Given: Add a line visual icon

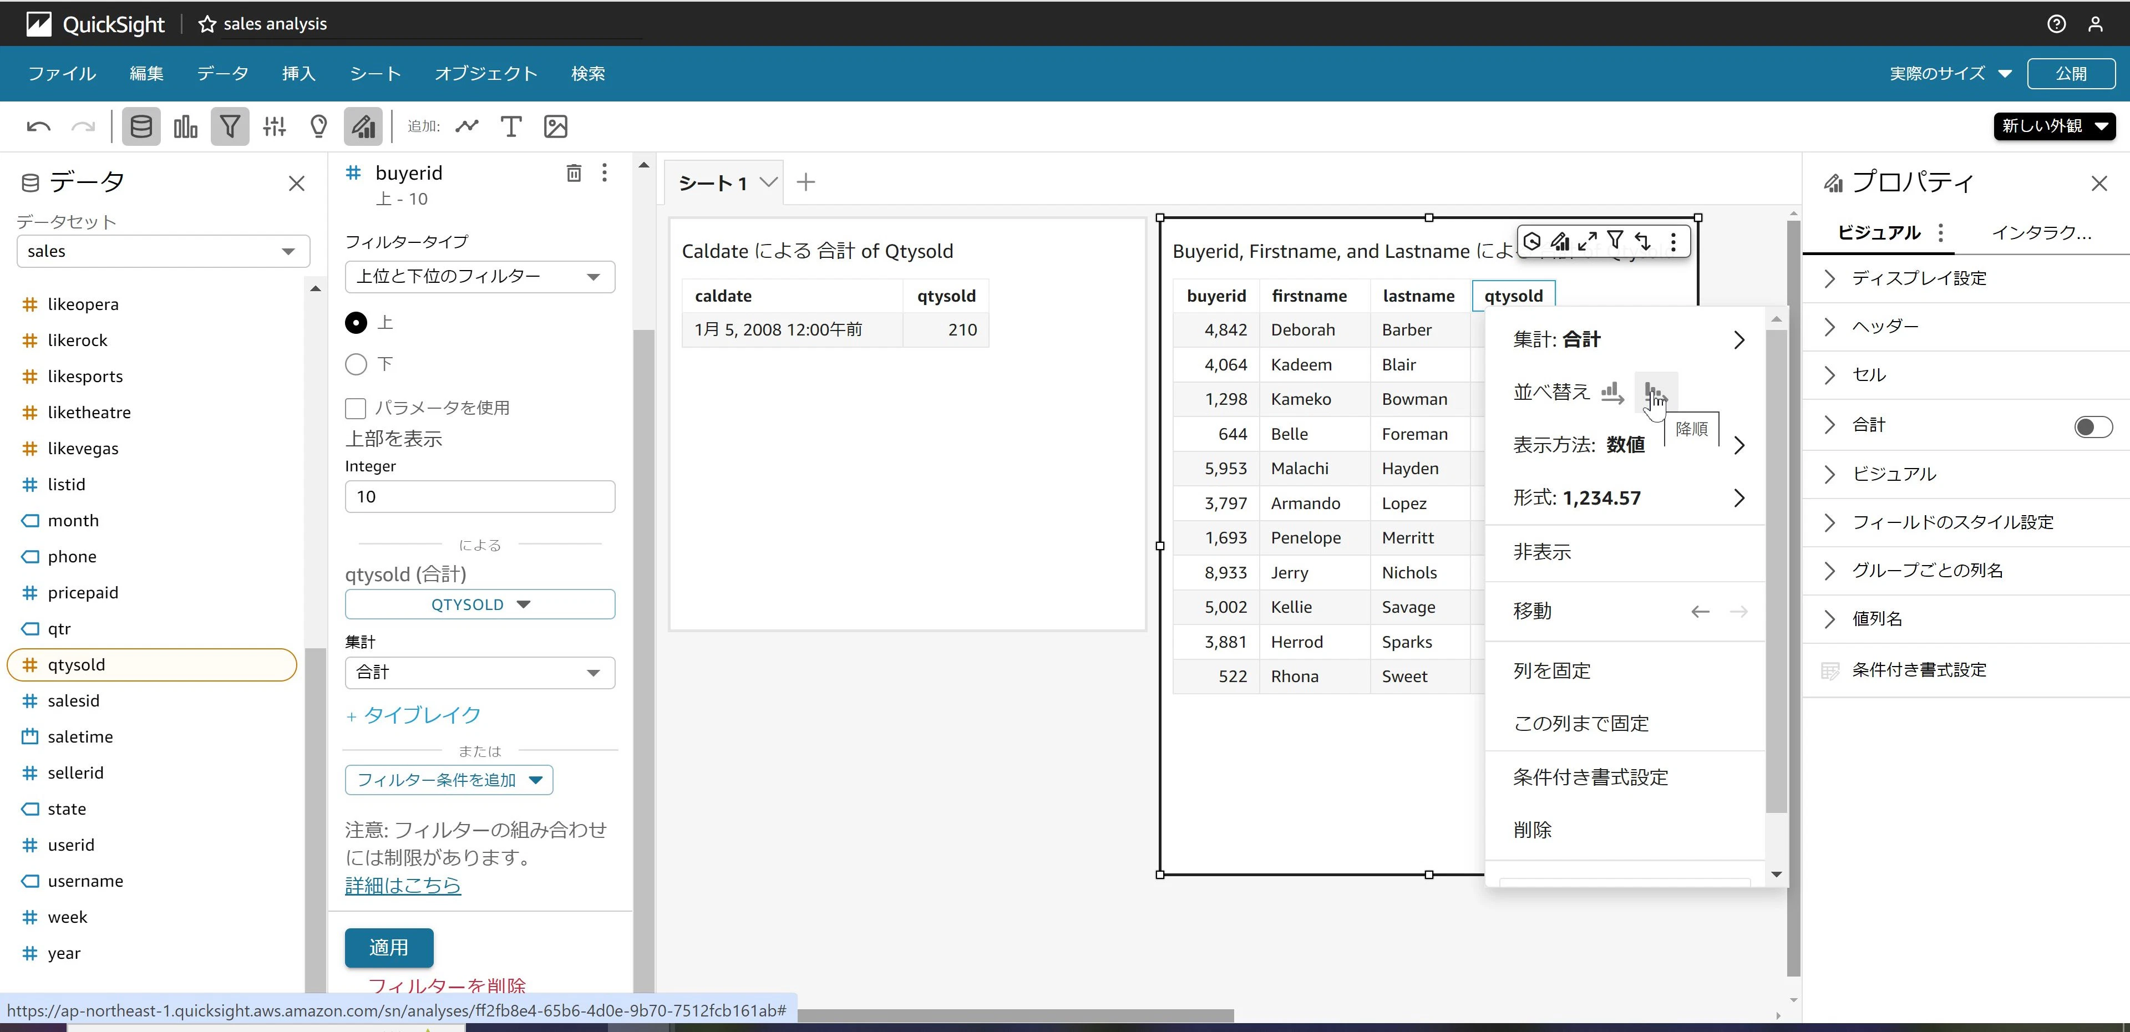Looking at the screenshot, I should [x=467, y=126].
